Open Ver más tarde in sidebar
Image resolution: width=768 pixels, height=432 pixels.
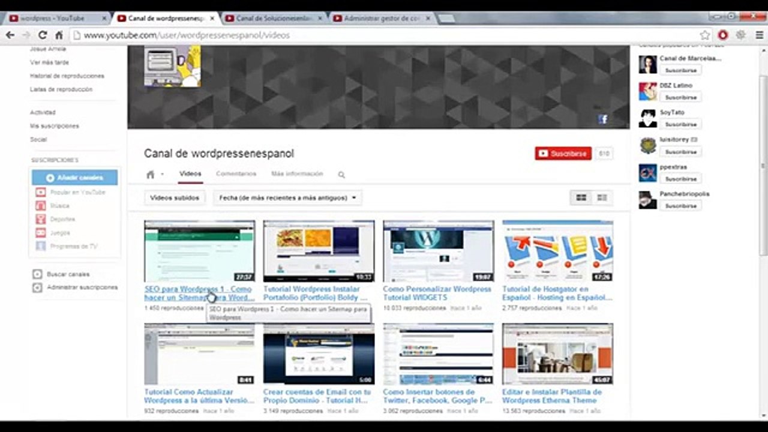[49, 62]
